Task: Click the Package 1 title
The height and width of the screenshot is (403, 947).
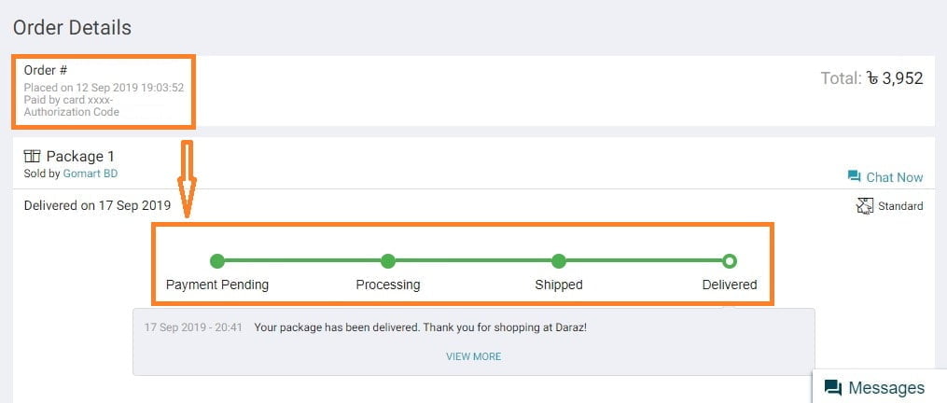Action: tap(80, 157)
